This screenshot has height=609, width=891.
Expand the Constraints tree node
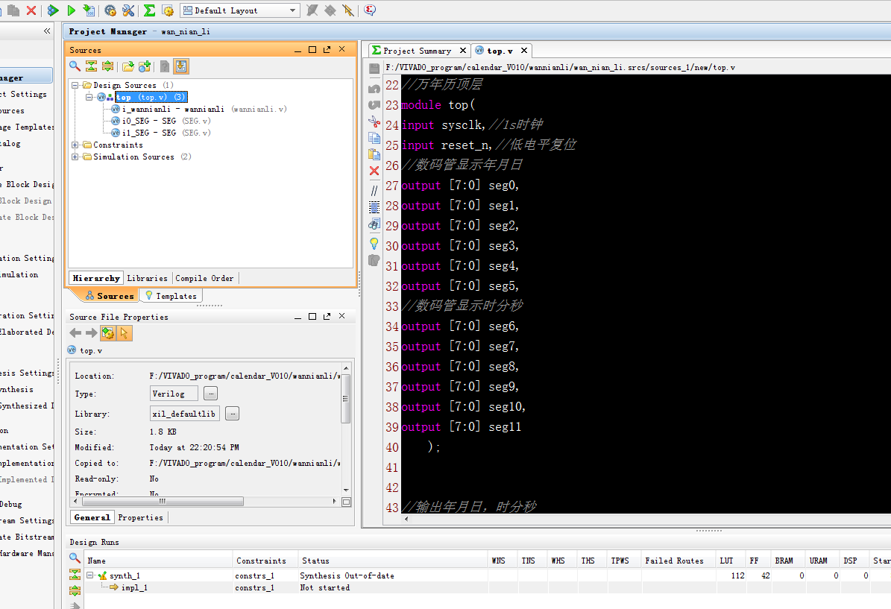(75, 145)
